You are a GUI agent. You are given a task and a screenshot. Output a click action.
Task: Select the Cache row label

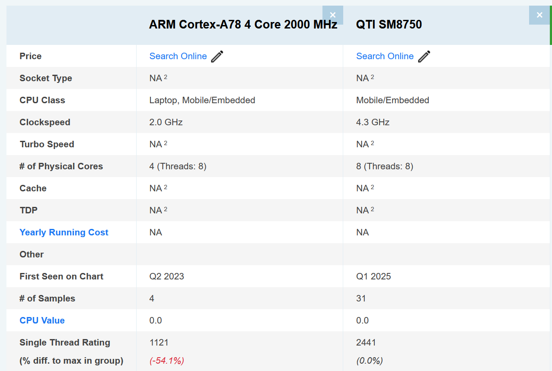[x=33, y=188]
